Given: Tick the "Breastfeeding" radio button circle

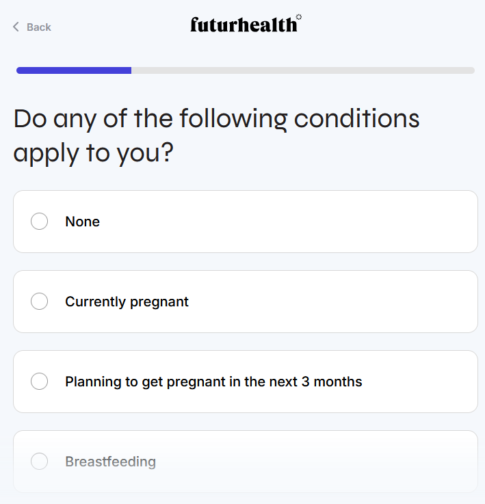Looking at the screenshot, I should pyautogui.click(x=40, y=462).
